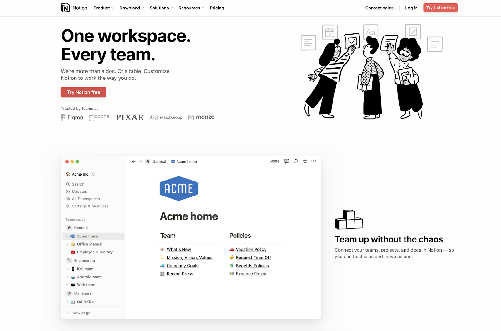Click the hero Try Notion free button

(x=84, y=92)
